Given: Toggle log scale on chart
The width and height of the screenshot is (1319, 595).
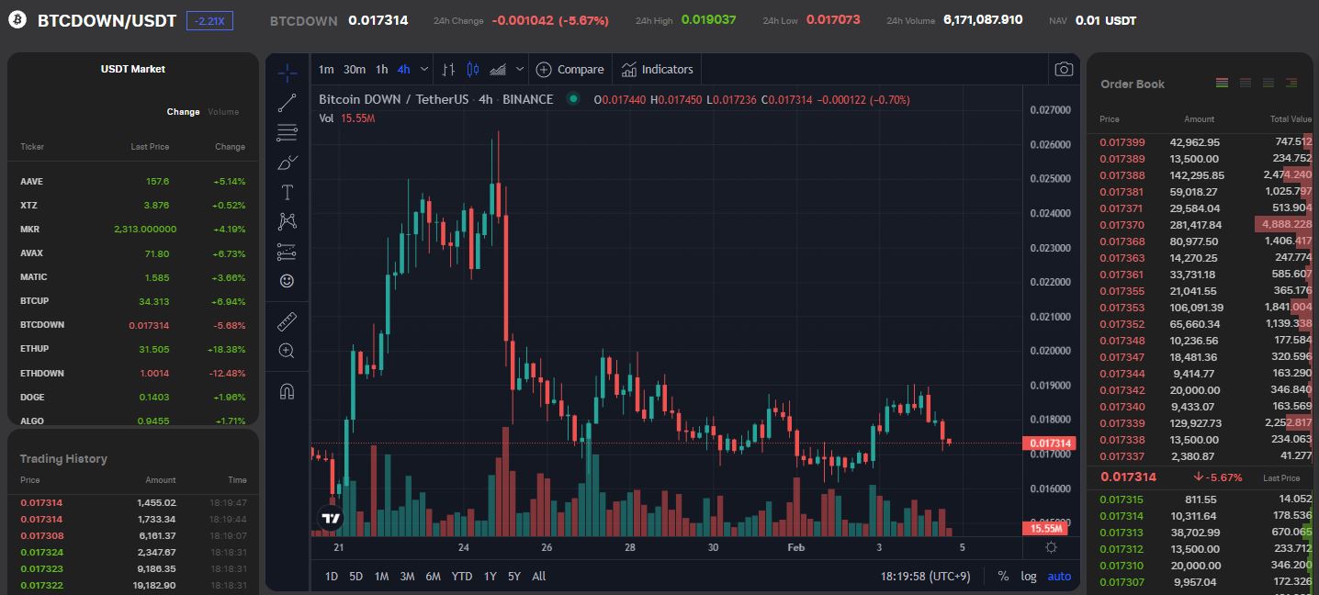Looking at the screenshot, I should tap(1029, 576).
